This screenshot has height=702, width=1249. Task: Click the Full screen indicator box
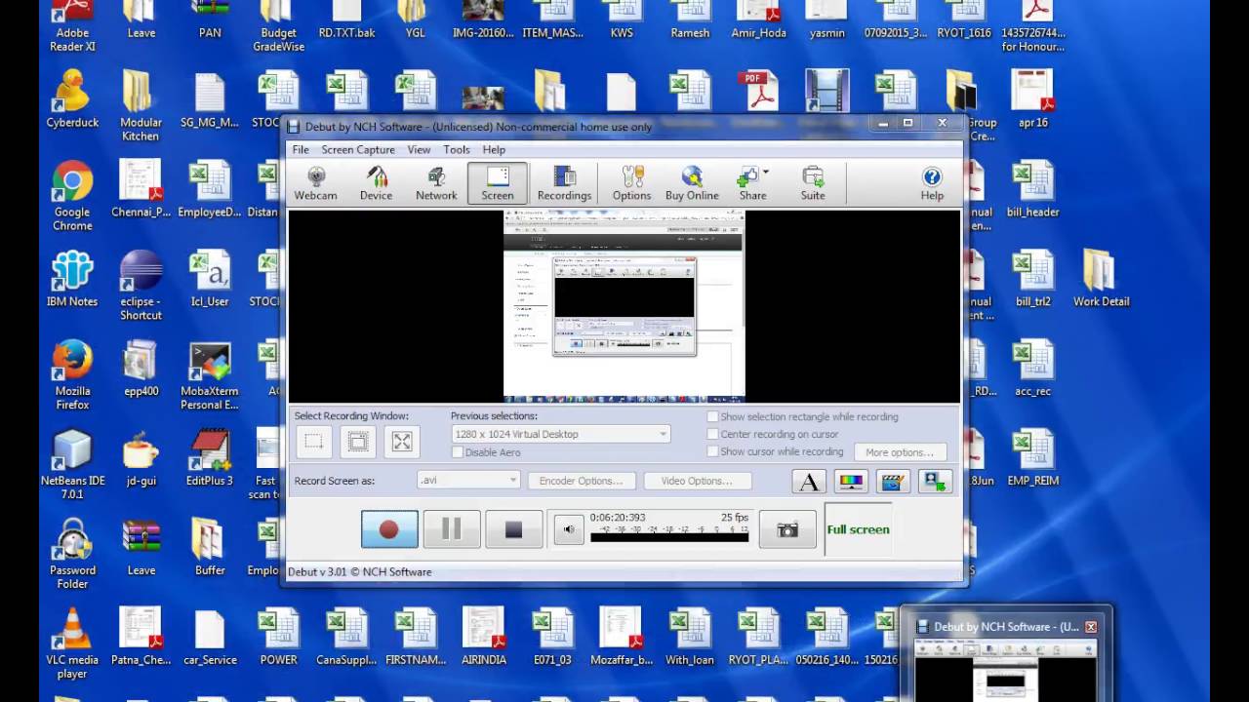click(x=858, y=529)
